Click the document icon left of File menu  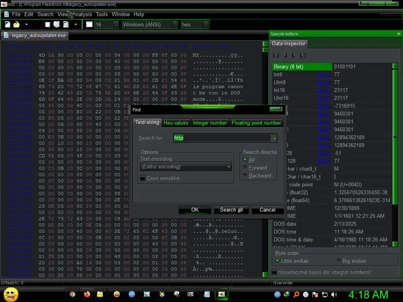tap(6, 15)
